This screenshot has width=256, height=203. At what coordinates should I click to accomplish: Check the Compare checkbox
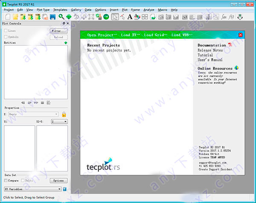(x=6, y=180)
